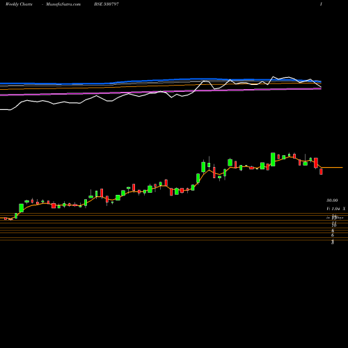Image resolution: width=348 pixels, height=348 pixels.
Task: Click the white indicator line's peak near the right end
Action: 273,77
